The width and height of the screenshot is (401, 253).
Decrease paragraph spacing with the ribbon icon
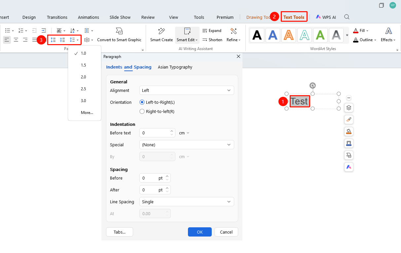pyautogui.click(x=62, y=40)
